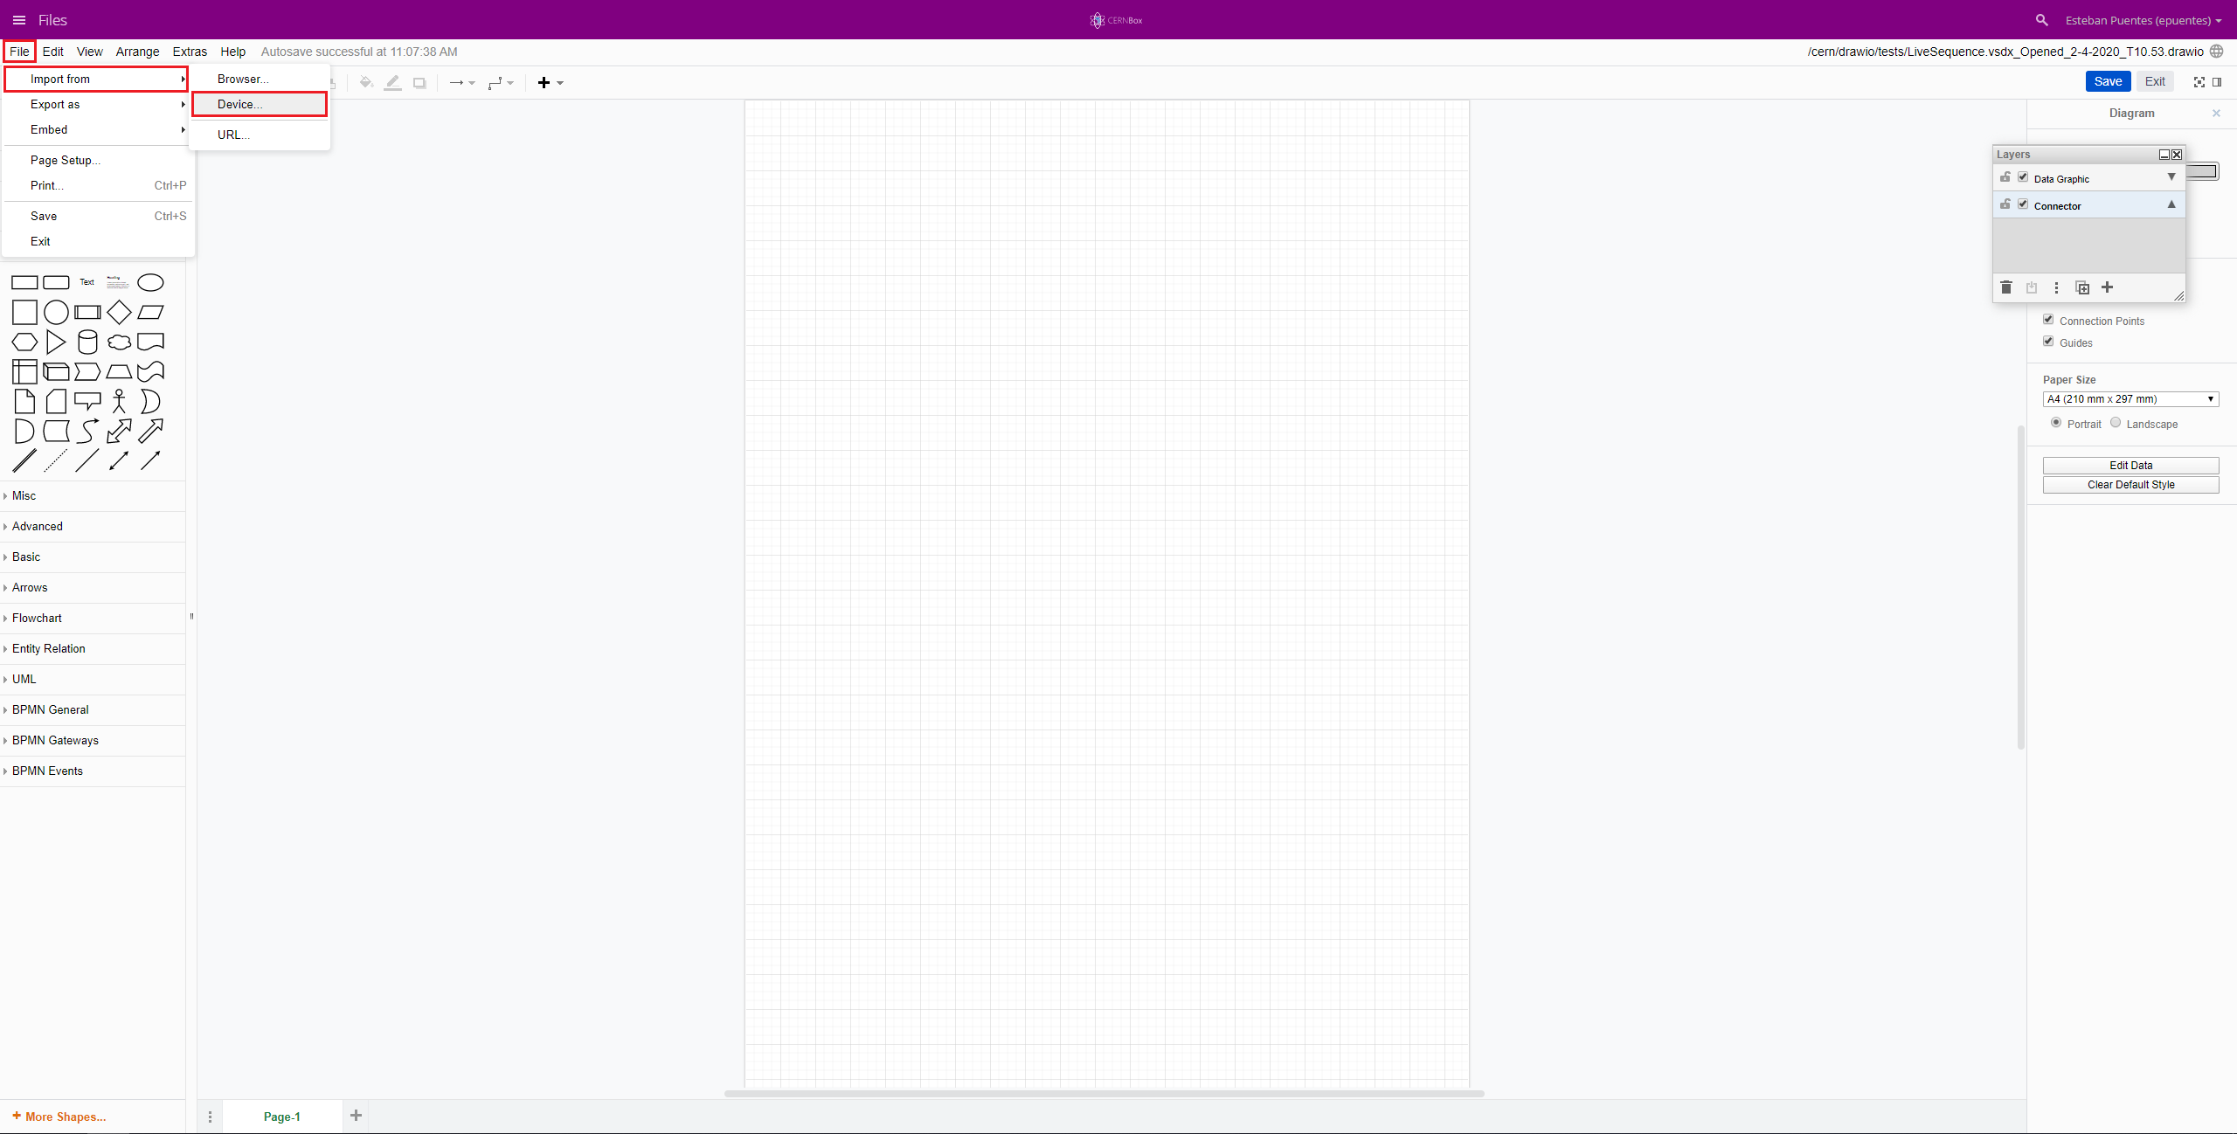Expand the UML shapes section
Image resolution: width=2237 pixels, height=1134 pixels.
23,678
